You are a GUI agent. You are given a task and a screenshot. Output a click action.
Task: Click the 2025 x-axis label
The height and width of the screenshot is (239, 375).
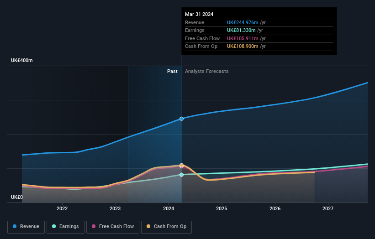pyautogui.click(x=222, y=209)
